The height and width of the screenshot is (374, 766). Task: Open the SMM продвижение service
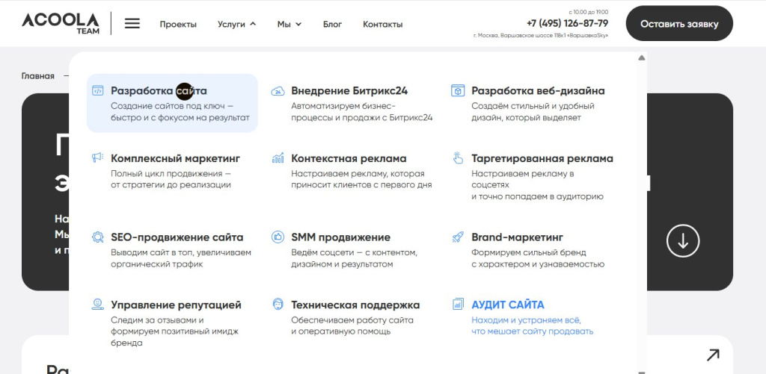tap(340, 237)
